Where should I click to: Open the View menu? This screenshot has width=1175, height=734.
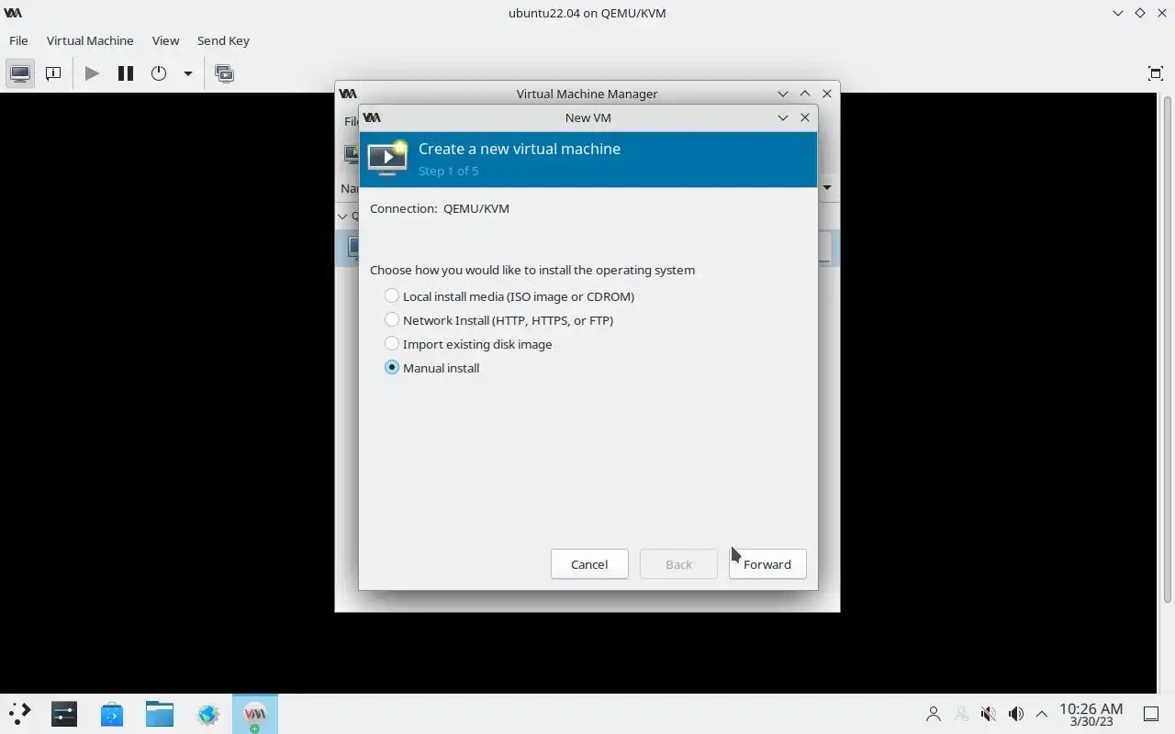[x=165, y=40]
